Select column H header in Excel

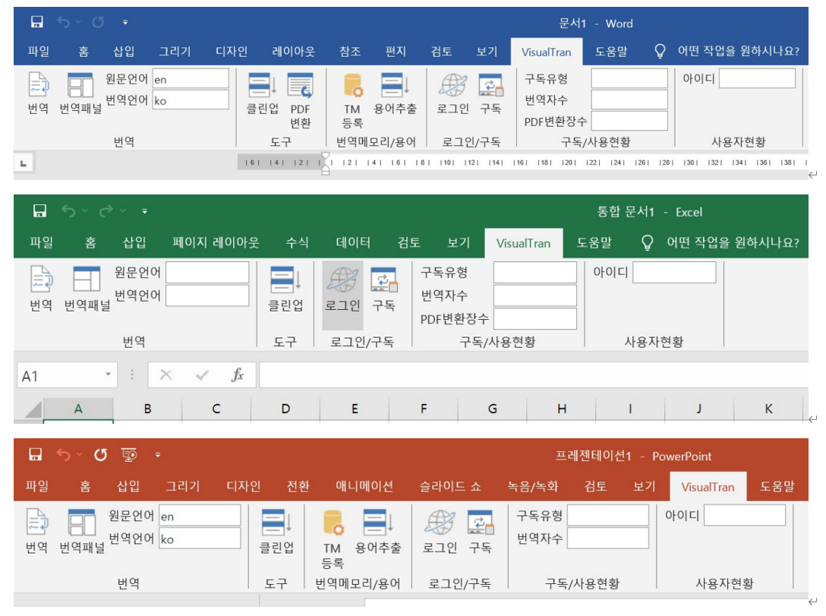(x=562, y=409)
